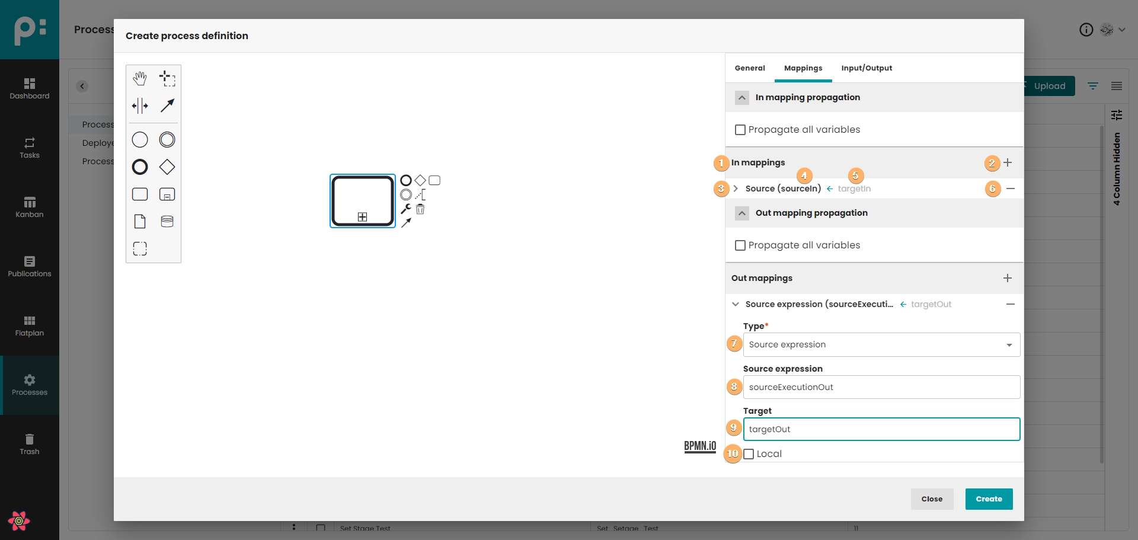Open the Input/Output tab

pos(867,68)
